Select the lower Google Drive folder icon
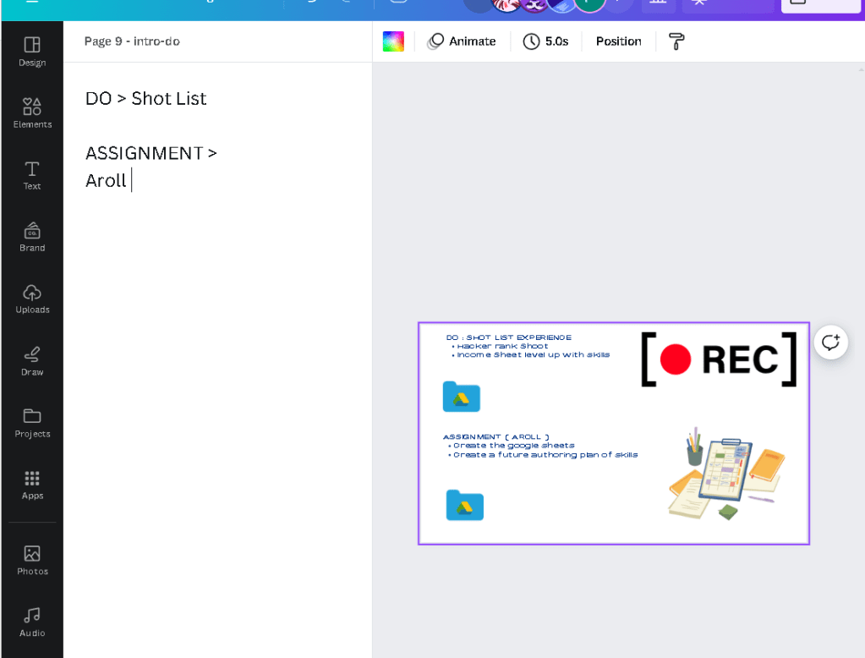 point(464,505)
